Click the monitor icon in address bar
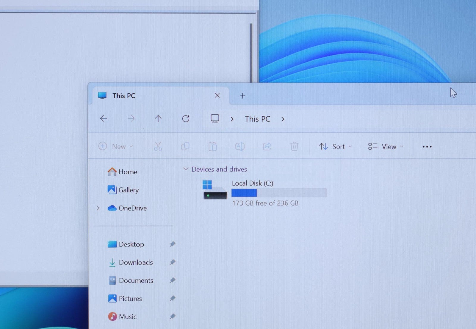476x329 pixels. pos(215,118)
